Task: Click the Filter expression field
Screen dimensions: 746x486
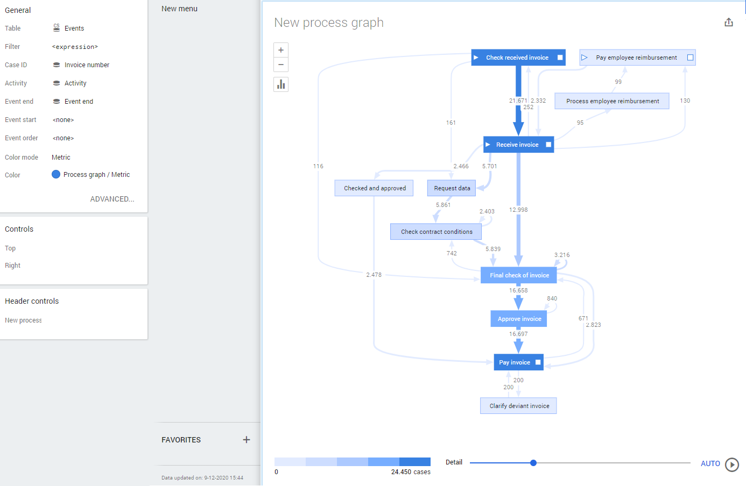Action: [75, 47]
